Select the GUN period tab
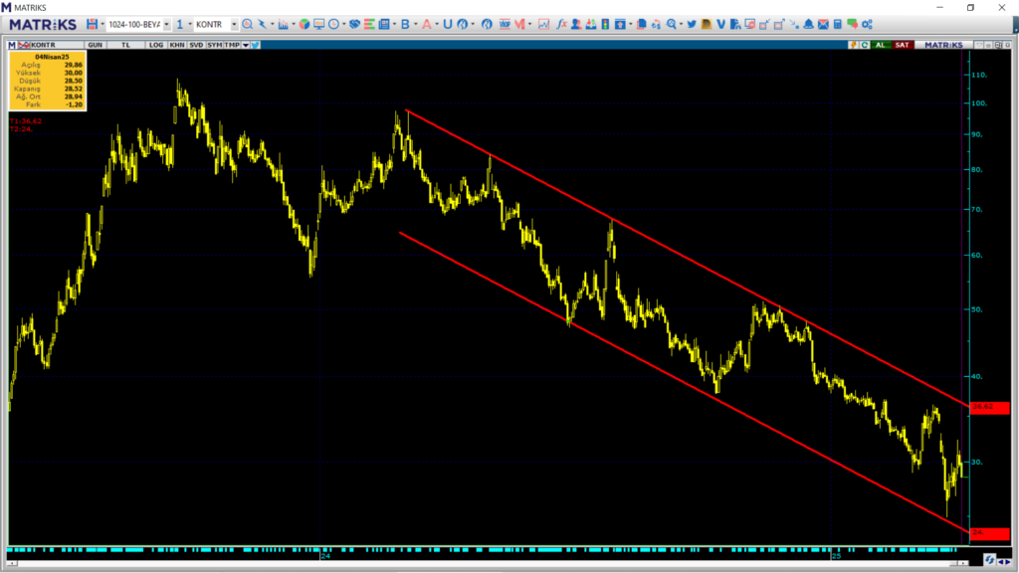Viewport: 1019px width, 573px height. pos(95,45)
